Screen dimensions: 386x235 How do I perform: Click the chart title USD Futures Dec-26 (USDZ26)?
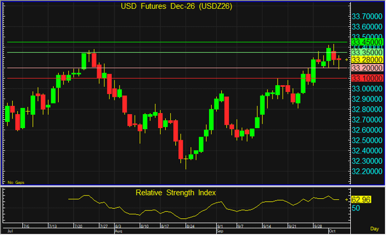click(177, 6)
